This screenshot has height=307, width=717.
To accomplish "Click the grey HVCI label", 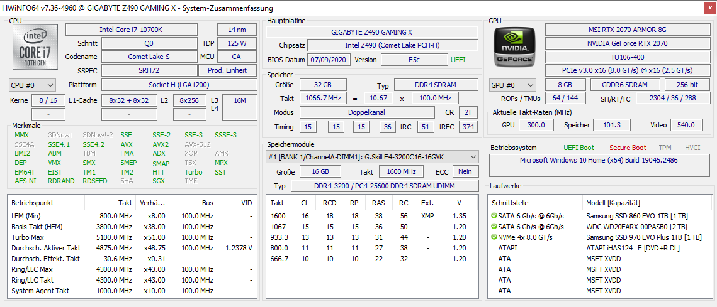I will pos(692,148).
